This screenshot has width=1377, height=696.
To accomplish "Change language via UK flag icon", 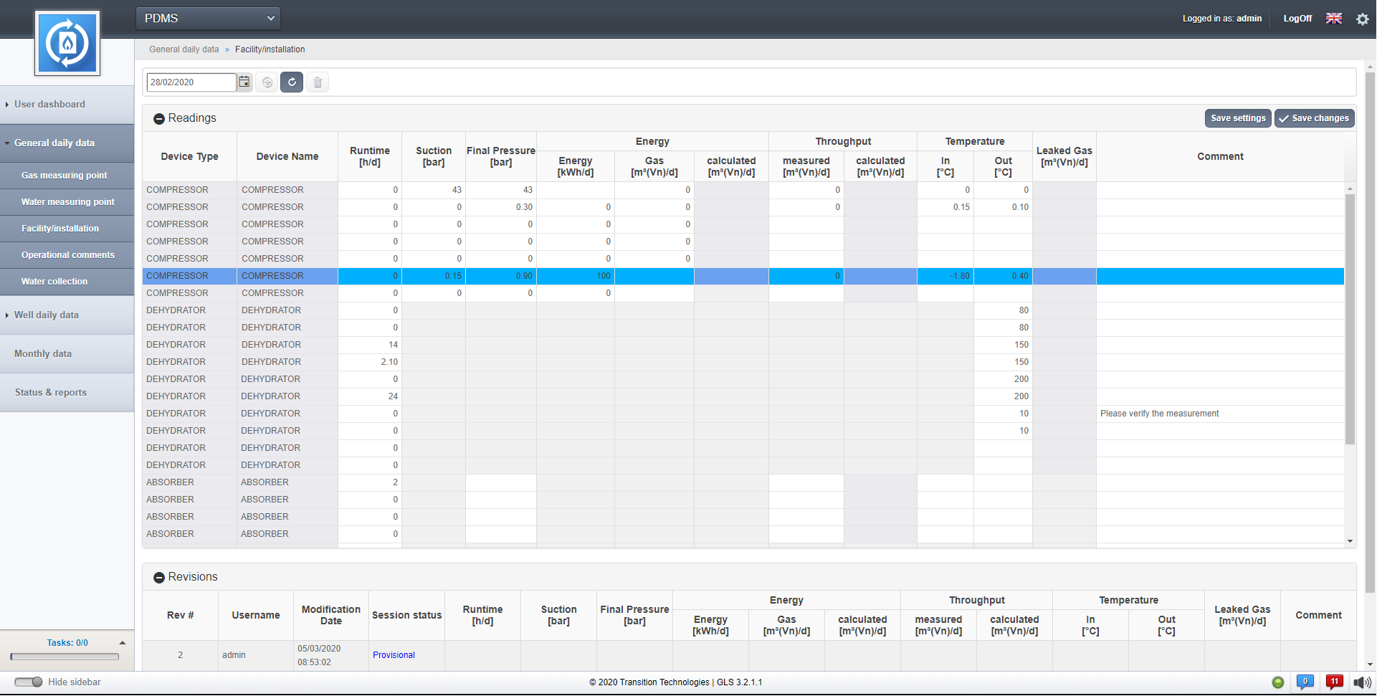I will (x=1333, y=19).
